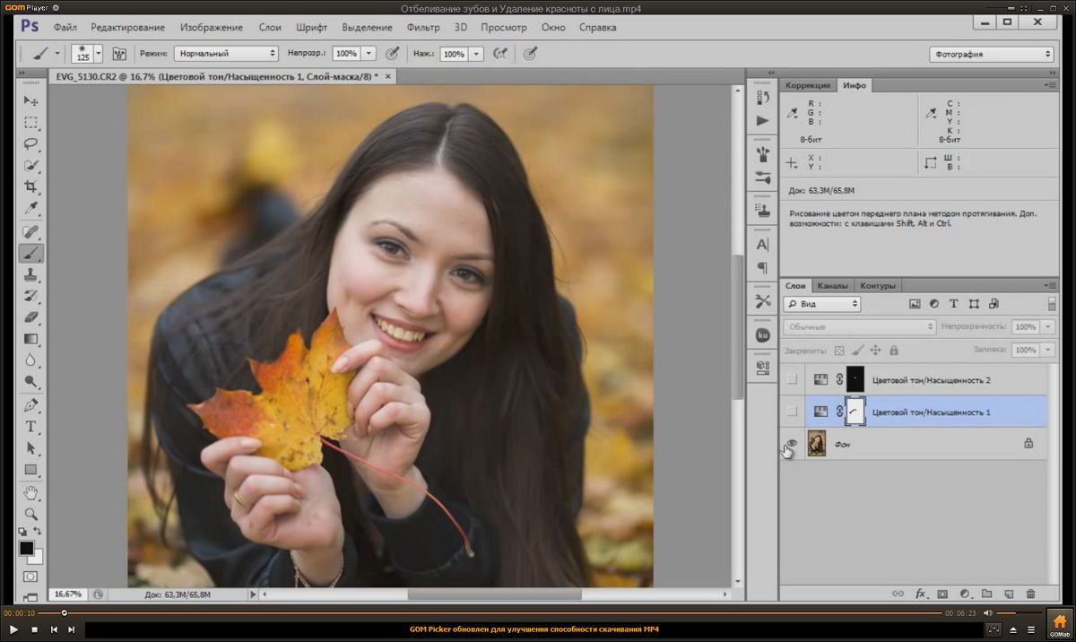Screen dimensions: 1076x642
Task: Select the Crop tool
Action: pos(31,187)
